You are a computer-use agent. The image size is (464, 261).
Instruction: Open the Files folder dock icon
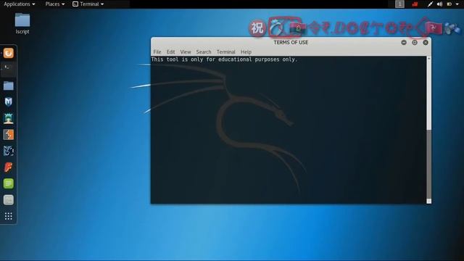point(8,86)
